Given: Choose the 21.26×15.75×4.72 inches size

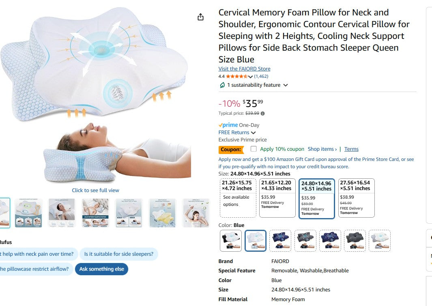Looking at the screenshot, I should click(x=238, y=198).
